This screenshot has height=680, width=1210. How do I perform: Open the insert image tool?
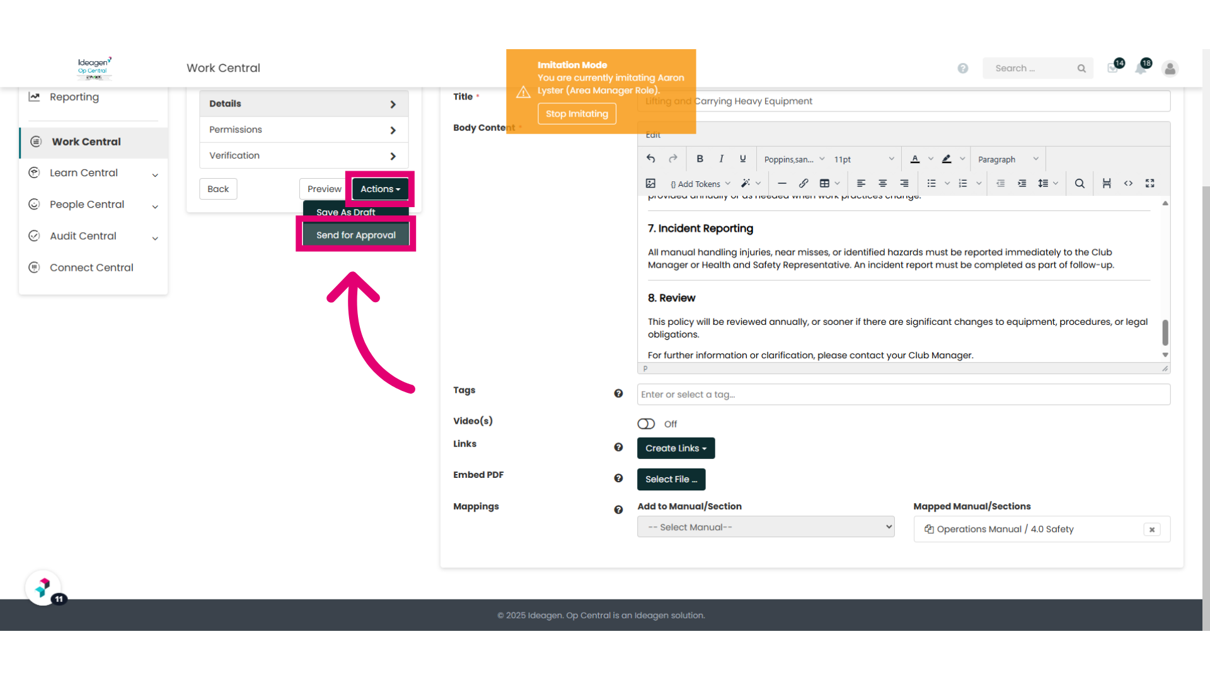(650, 183)
